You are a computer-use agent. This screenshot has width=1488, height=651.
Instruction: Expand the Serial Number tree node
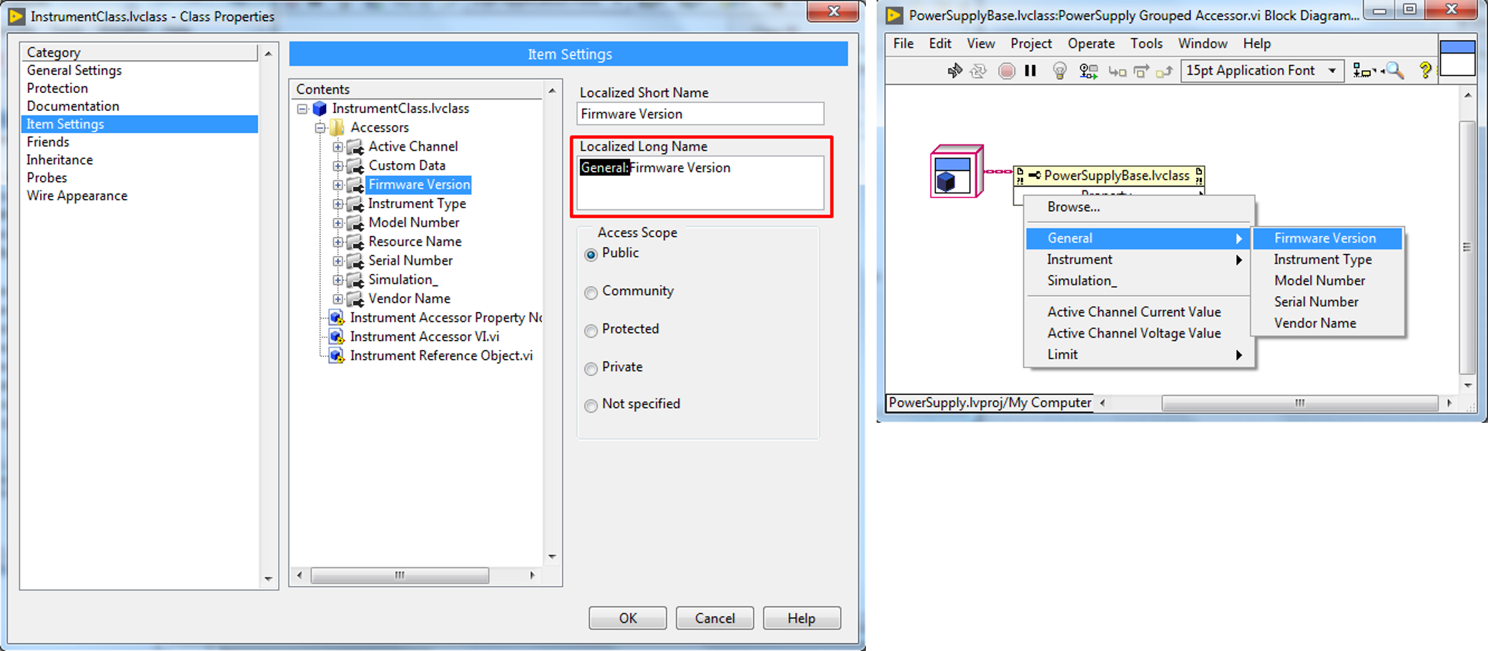[x=337, y=261]
